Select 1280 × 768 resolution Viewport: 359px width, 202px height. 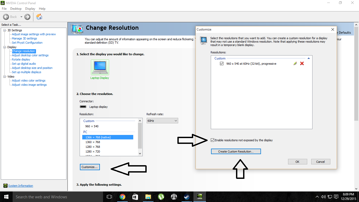[93, 147]
